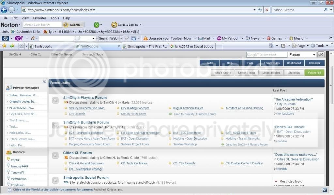
Task: Expand the Page menu dropdown
Action: (308, 46)
